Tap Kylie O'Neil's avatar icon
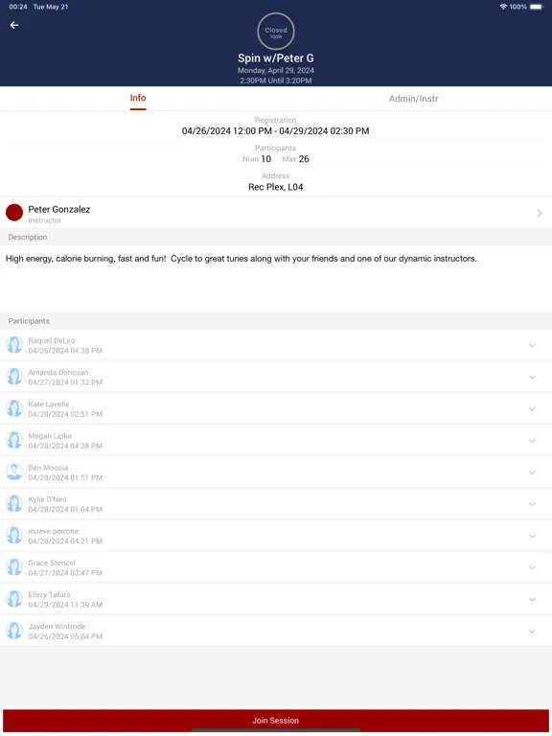The height and width of the screenshot is (736, 552). click(14, 504)
